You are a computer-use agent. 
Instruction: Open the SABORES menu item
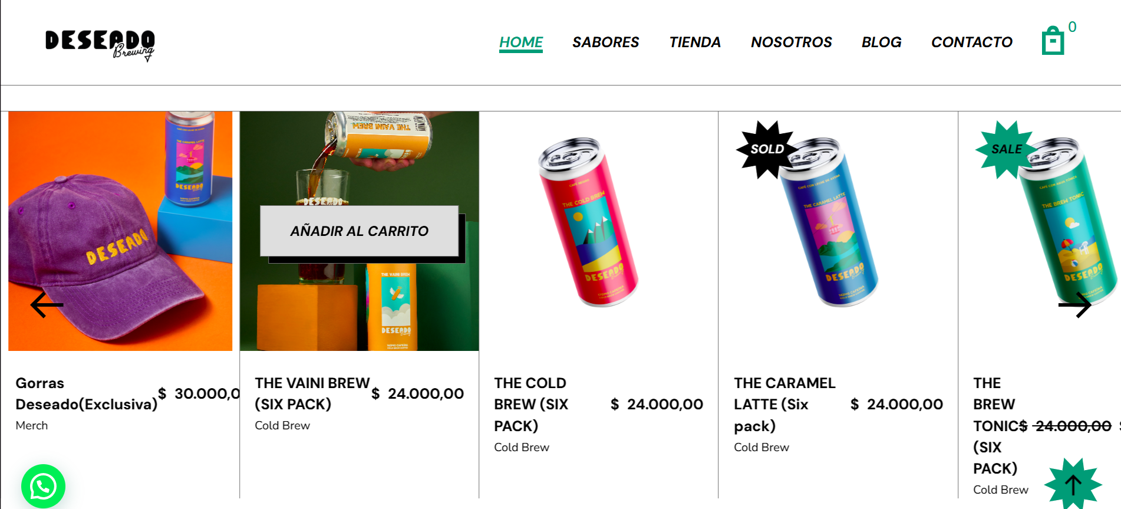(x=605, y=42)
